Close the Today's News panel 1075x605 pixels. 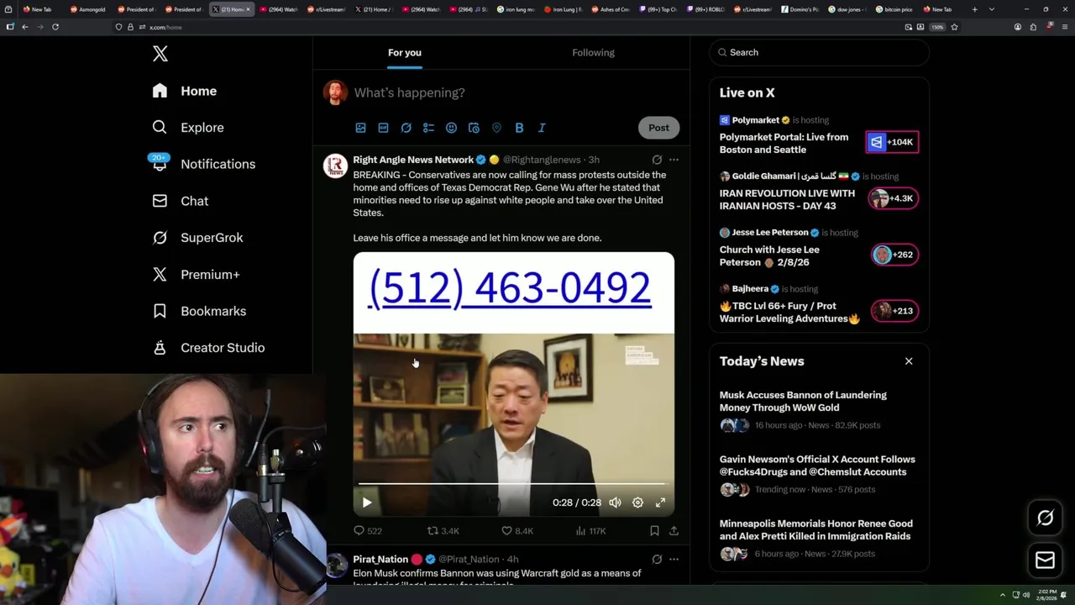click(909, 361)
